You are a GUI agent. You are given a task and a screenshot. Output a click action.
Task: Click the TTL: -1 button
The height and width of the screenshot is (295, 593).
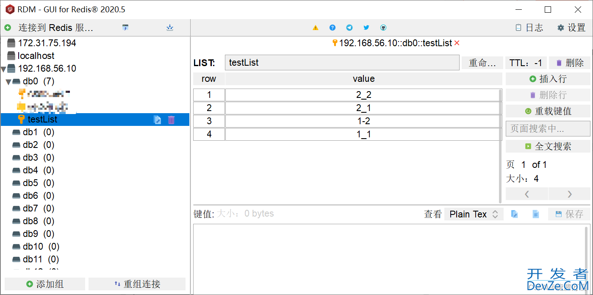(526, 63)
